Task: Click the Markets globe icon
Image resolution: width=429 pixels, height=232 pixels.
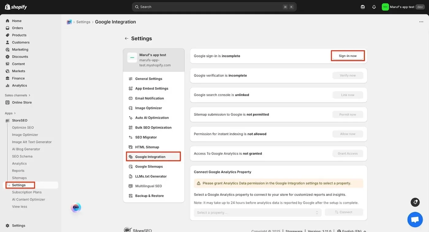Action: 8,71
